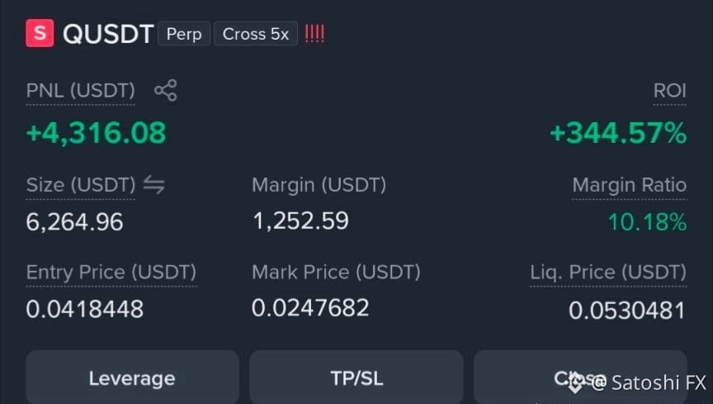
Task: Show the Liq. Price (USDT) label explanation
Action: 608,273
